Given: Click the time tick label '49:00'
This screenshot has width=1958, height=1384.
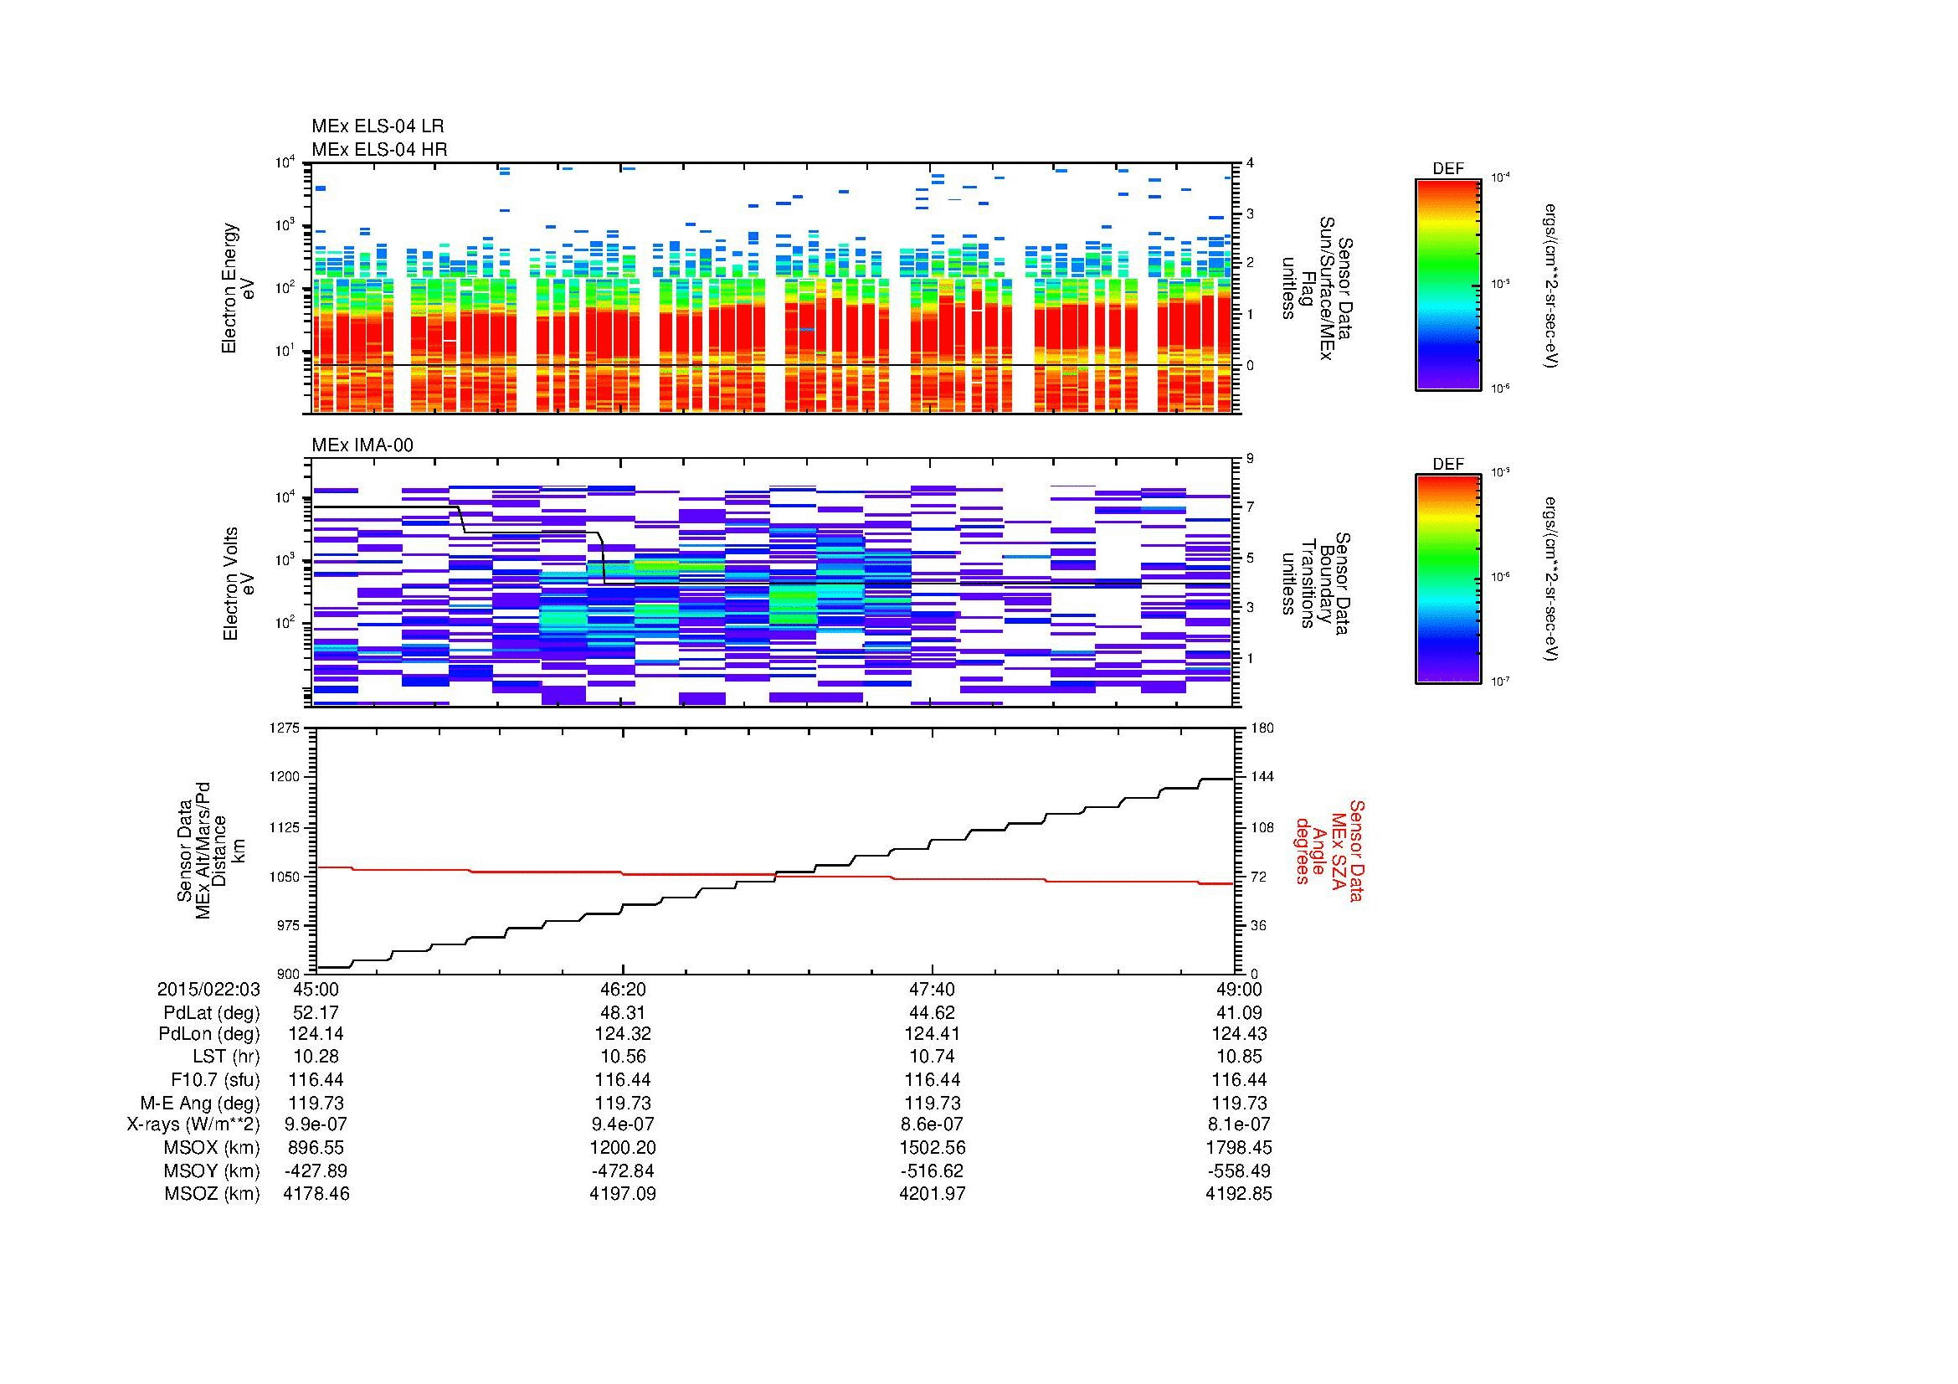Looking at the screenshot, I should click(1239, 989).
